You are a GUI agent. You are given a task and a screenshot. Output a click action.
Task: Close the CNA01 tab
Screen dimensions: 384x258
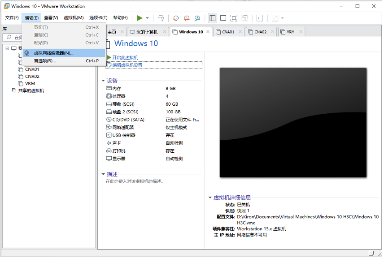[x=240, y=31]
